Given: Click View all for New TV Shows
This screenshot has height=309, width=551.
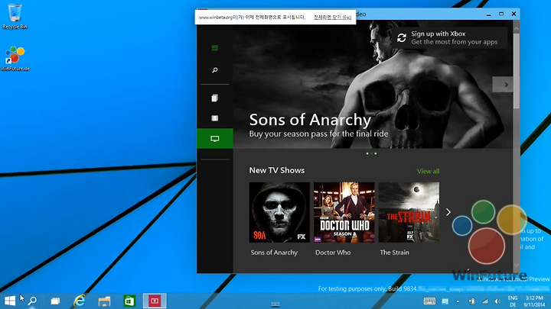Looking at the screenshot, I should (428, 171).
